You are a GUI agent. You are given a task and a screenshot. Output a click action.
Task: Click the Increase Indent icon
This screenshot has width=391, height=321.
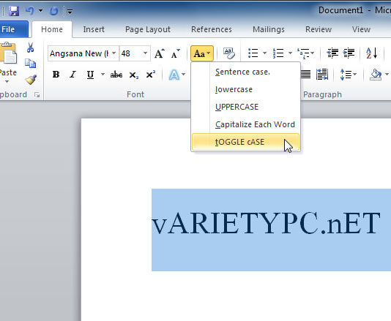[x=349, y=53]
